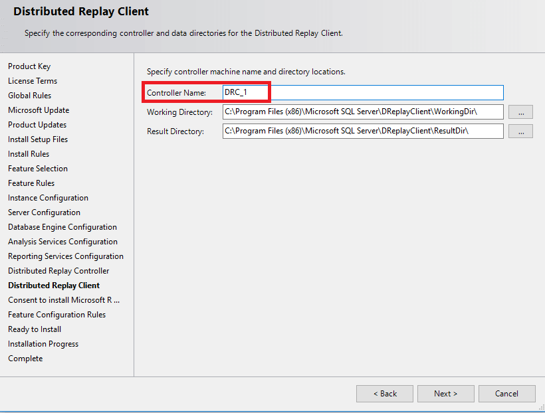Open License Terms step in sidebar
The height and width of the screenshot is (413, 545).
click(33, 81)
